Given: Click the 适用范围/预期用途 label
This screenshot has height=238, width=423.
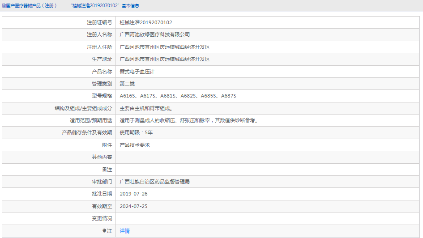Looking at the screenshot, I should [x=91, y=120].
